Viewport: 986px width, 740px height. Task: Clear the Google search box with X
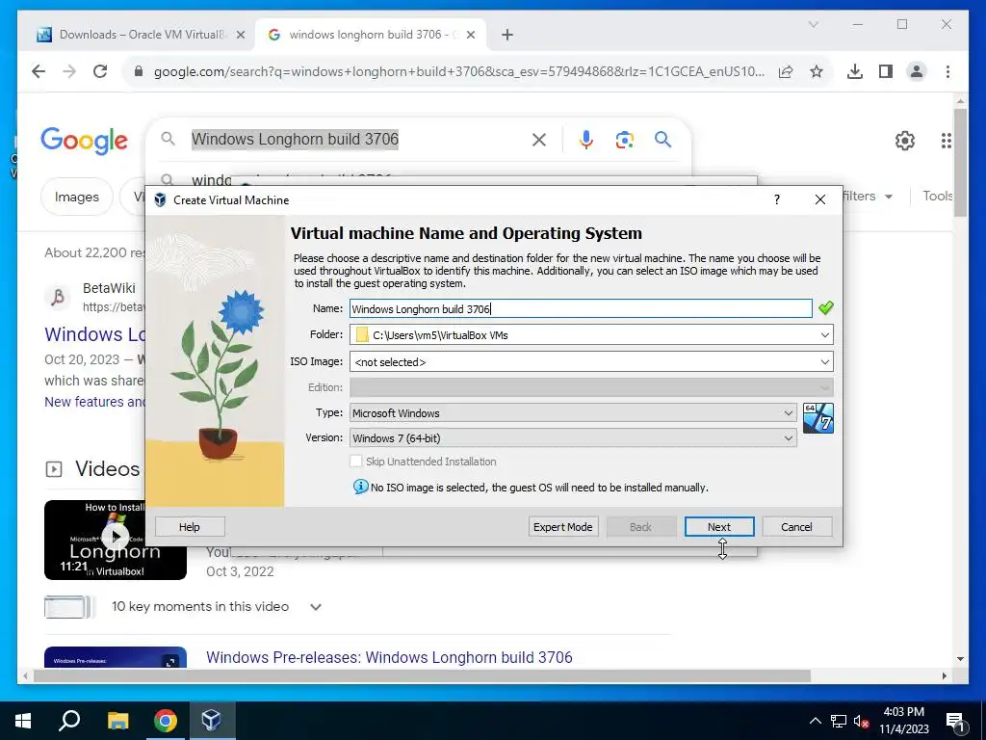pos(539,140)
